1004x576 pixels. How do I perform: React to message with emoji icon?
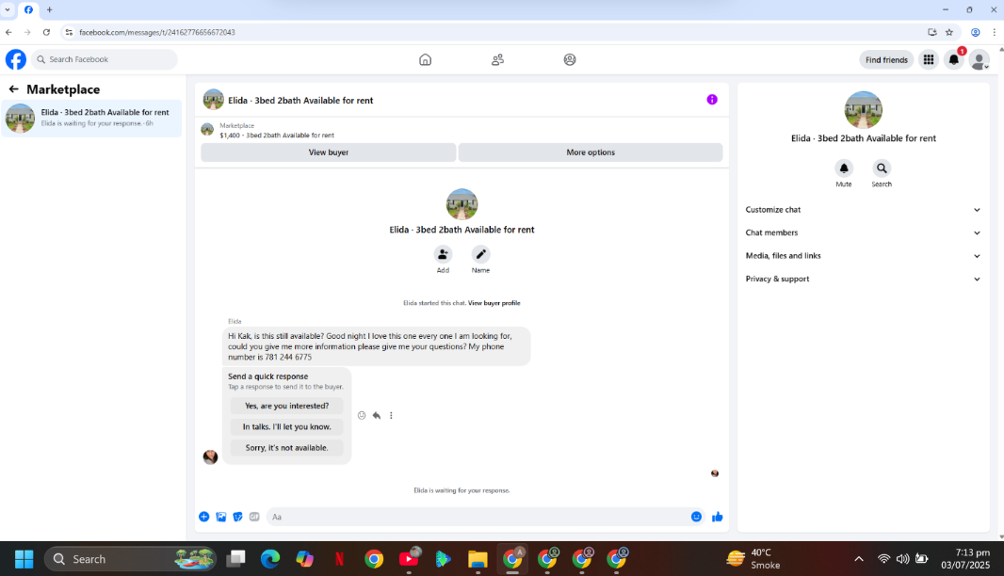point(362,415)
